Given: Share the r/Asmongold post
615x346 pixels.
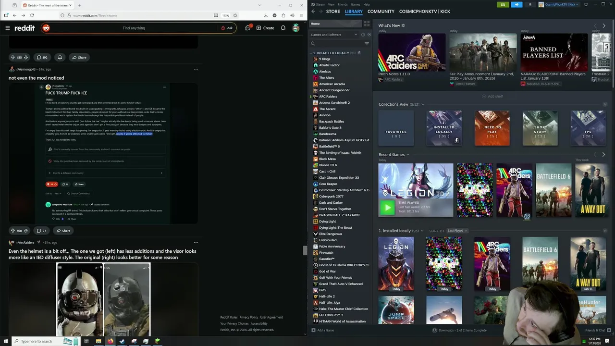Looking at the screenshot, I should click(x=63, y=231).
